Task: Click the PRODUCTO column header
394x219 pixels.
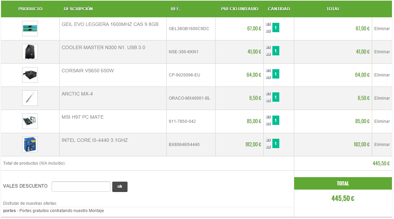Action: click(x=30, y=9)
